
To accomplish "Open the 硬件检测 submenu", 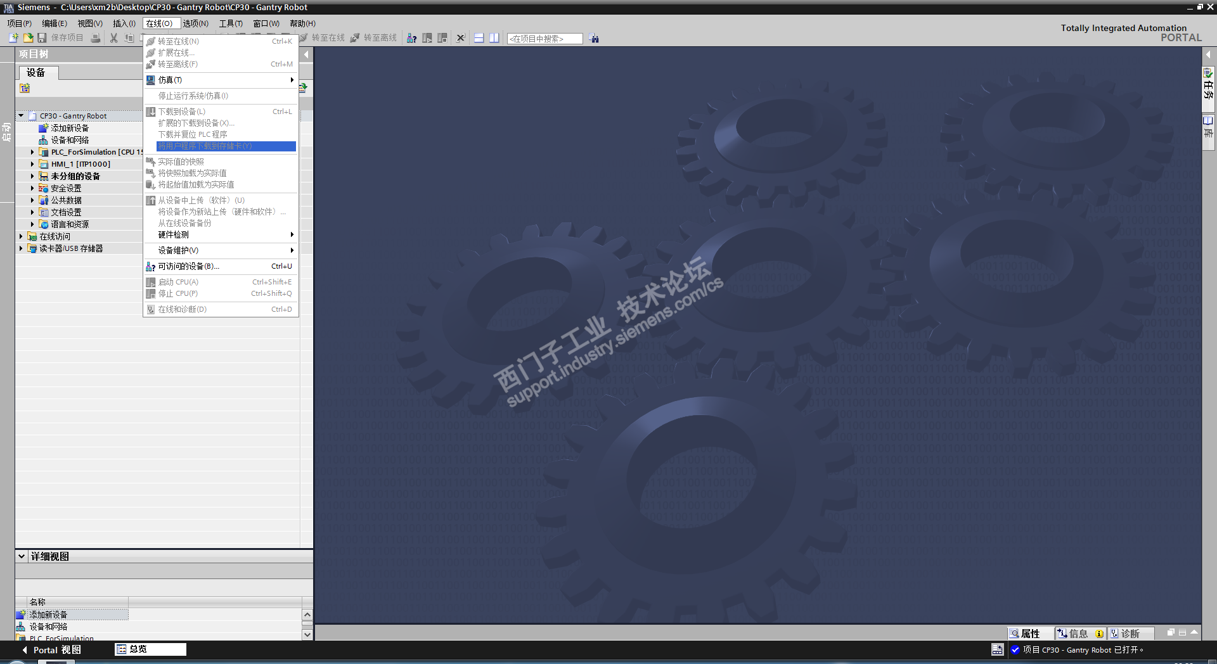I will click(221, 235).
